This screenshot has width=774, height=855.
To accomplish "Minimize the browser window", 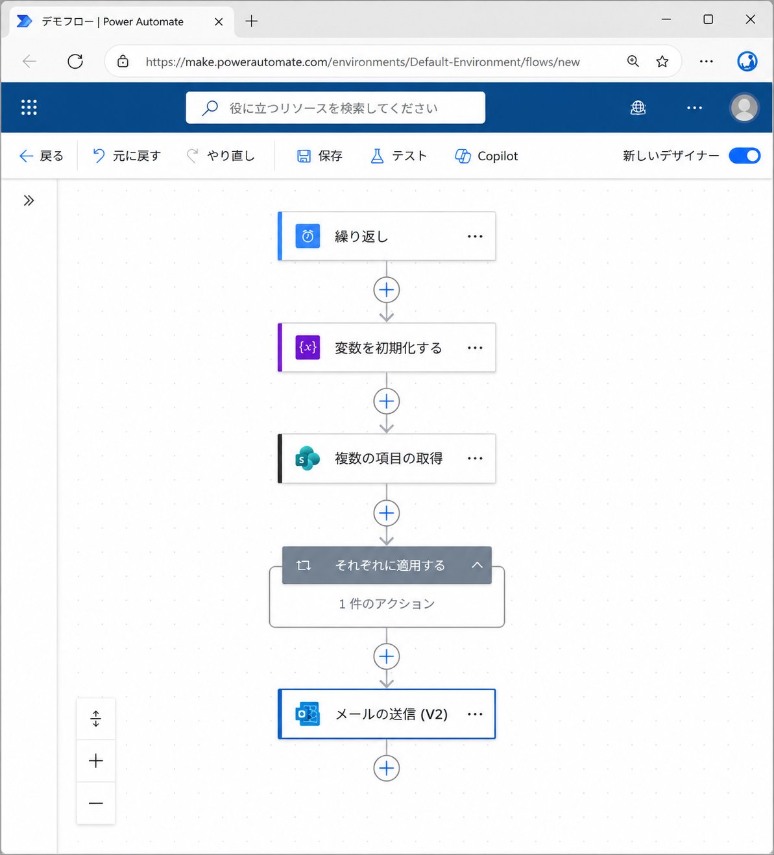I will point(666,19).
